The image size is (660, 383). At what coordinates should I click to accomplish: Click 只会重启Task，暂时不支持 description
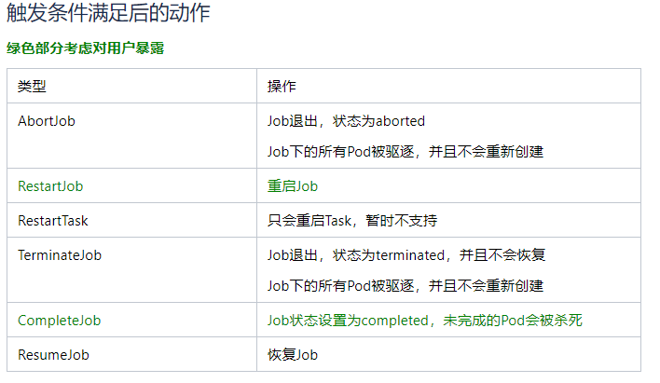coord(352,221)
